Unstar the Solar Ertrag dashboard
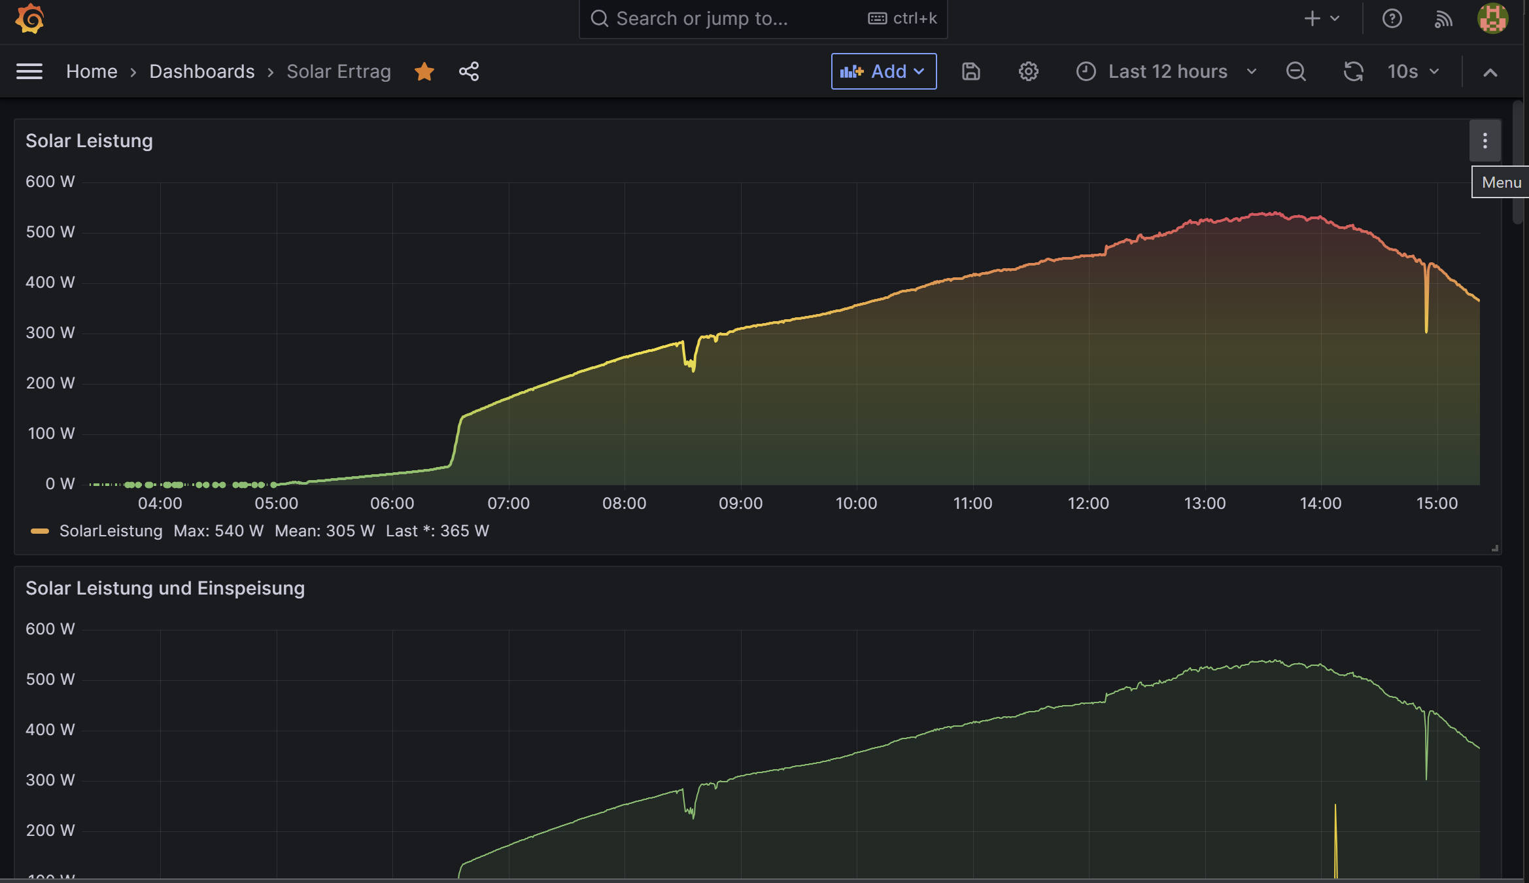Viewport: 1529px width, 883px height. pyautogui.click(x=424, y=71)
